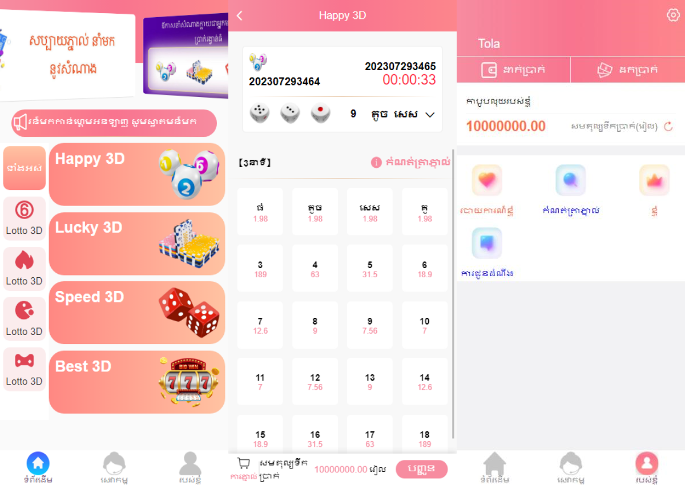Image resolution: width=685 pixels, height=485 pixels.
Task: Open the blue notification message icon
Action: [x=487, y=243]
